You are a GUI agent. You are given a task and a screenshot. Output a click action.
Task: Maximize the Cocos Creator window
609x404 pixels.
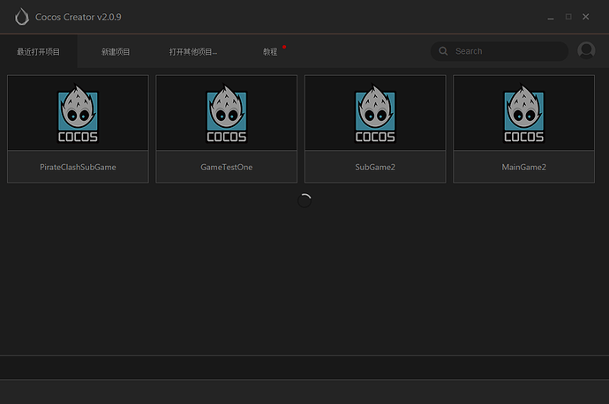point(568,17)
